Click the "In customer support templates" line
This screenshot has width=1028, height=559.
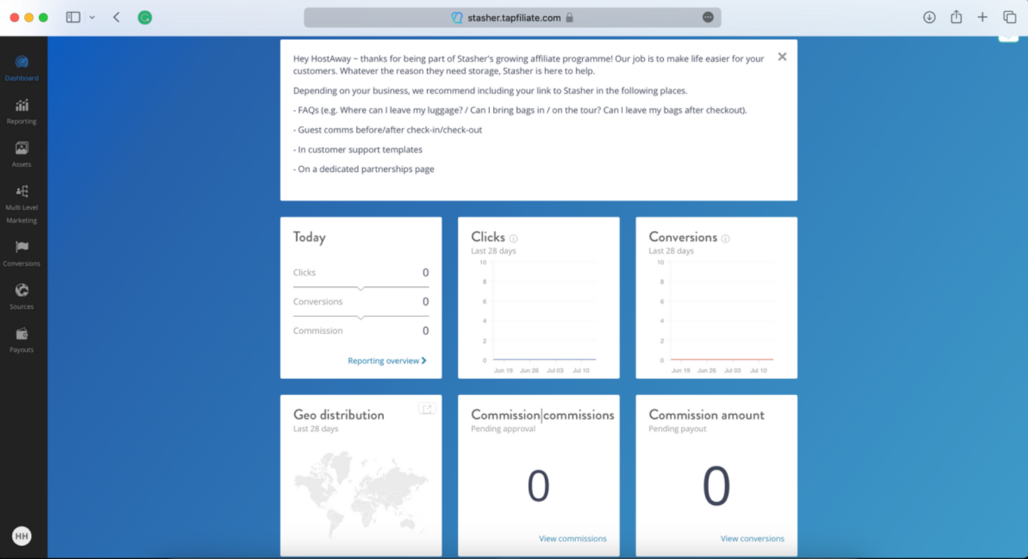pyautogui.click(x=358, y=150)
